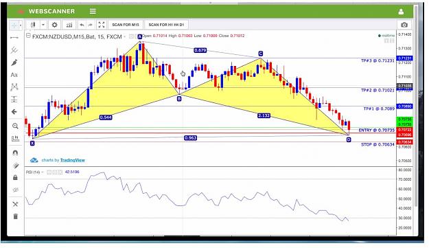
Task: Click SCAN FOR M15 button
Action: pyautogui.click(x=126, y=25)
